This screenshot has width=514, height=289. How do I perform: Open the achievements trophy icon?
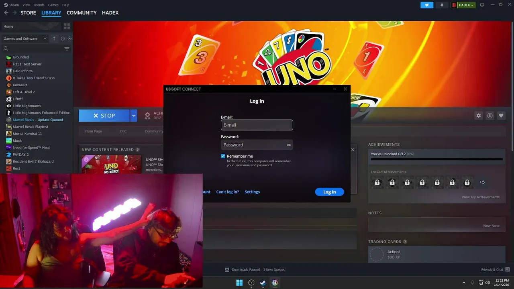pos(147,116)
